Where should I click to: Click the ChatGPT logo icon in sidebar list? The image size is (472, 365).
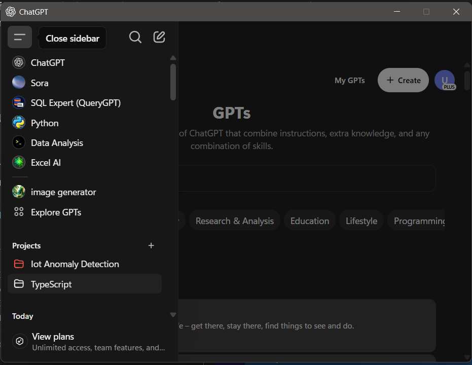tap(19, 62)
